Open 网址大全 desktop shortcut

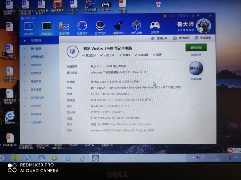point(10,118)
